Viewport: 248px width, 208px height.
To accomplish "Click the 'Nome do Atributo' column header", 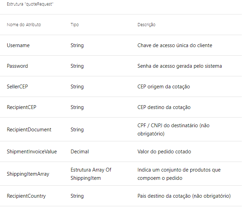I will 24,25.
